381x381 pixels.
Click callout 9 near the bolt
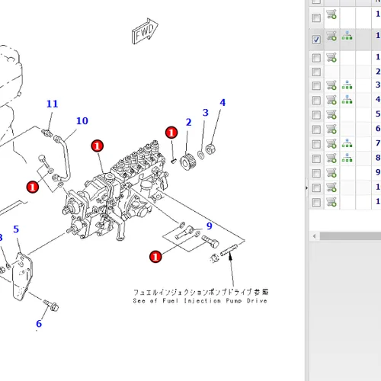(x=209, y=226)
